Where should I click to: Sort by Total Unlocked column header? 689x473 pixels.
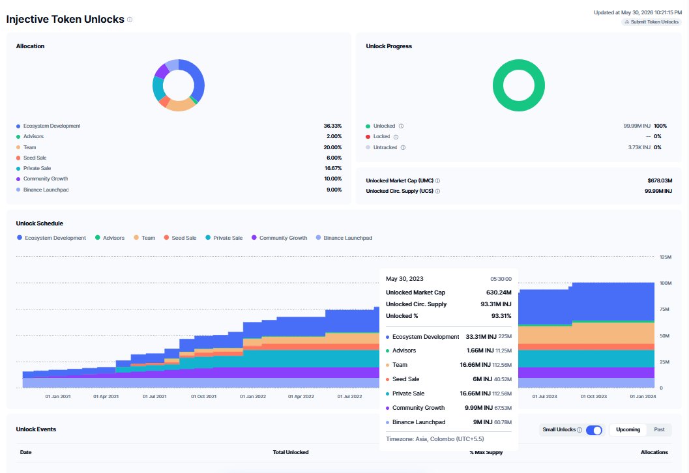(x=291, y=452)
